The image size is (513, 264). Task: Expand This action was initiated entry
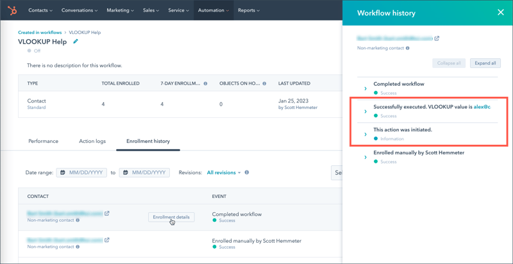(366, 135)
